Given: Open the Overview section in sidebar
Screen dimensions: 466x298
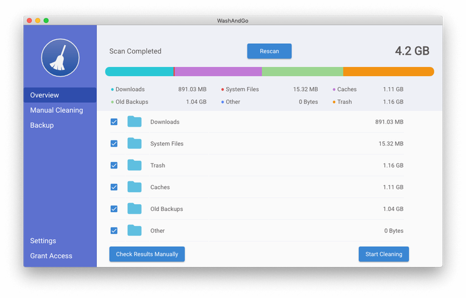Looking at the screenshot, I should click(60, 95).
